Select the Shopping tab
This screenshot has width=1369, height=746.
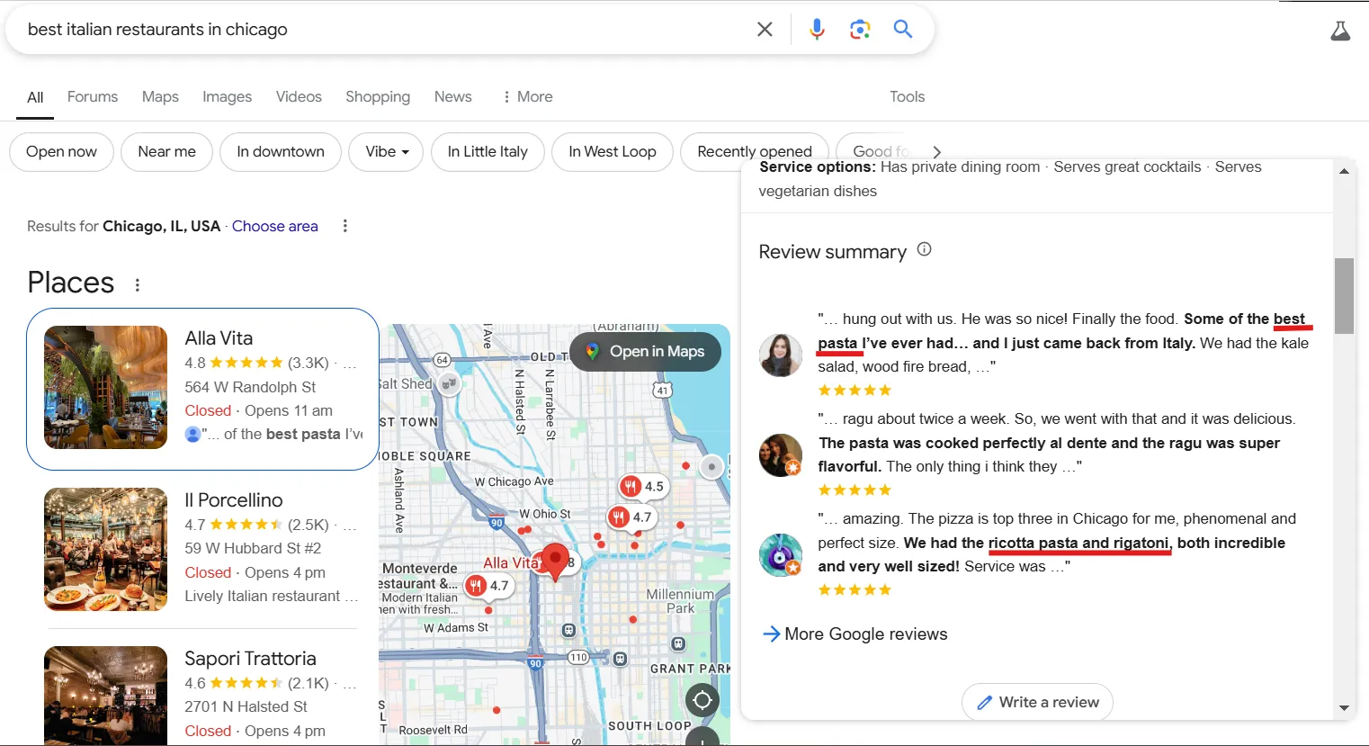[x=378, y=96]
